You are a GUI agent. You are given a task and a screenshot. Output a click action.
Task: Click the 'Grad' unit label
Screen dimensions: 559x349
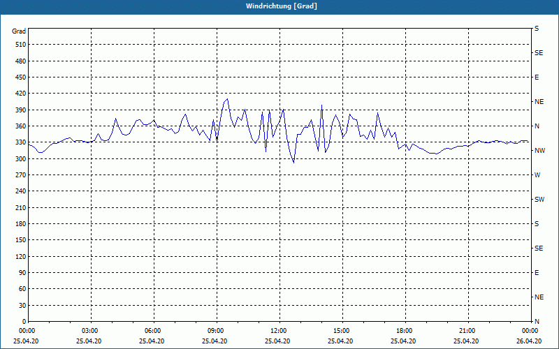tap(19, 31)
